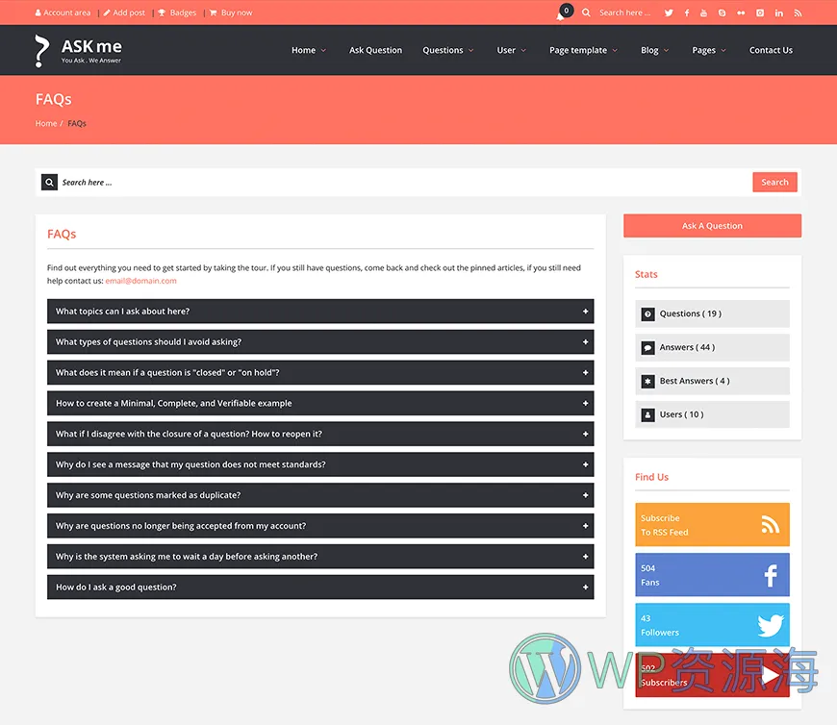Open the LinkedIn icon in the top bar
Image resolution: width=837 pixels, height=725 pixels.
[778, 12]
